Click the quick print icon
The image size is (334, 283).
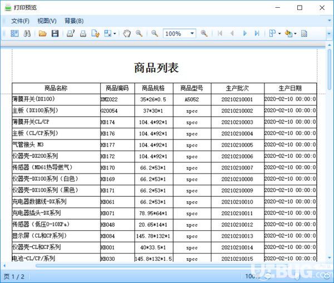83,33
